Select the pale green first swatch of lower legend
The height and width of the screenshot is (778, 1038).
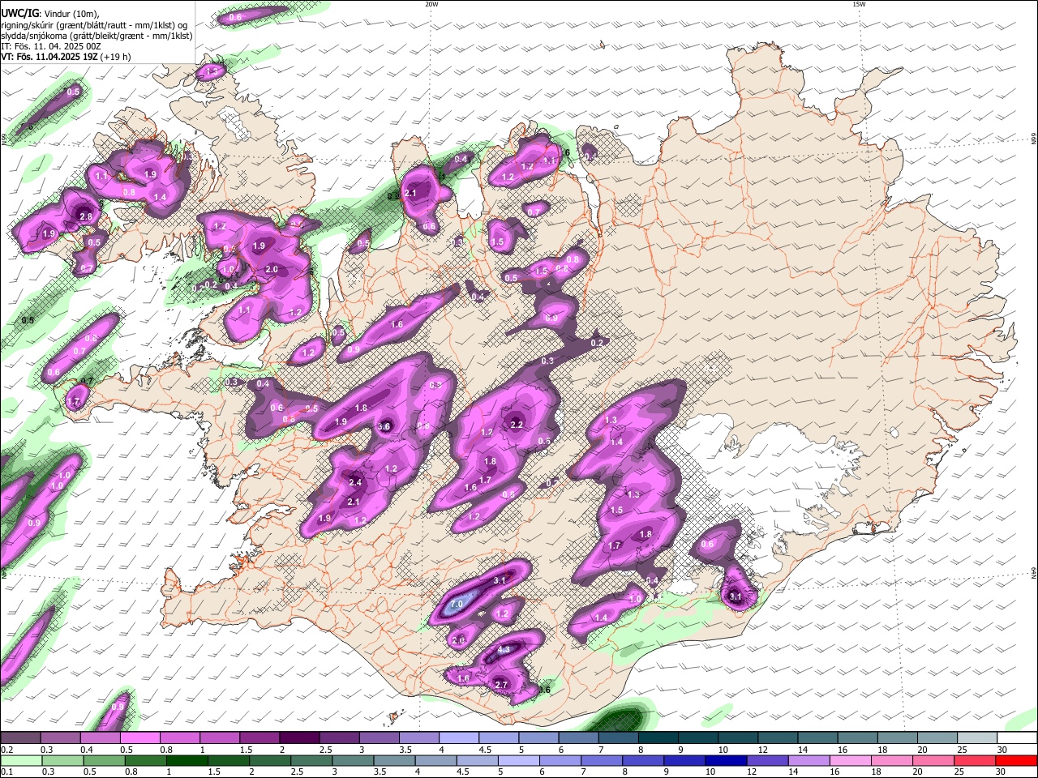pos(21,761)
